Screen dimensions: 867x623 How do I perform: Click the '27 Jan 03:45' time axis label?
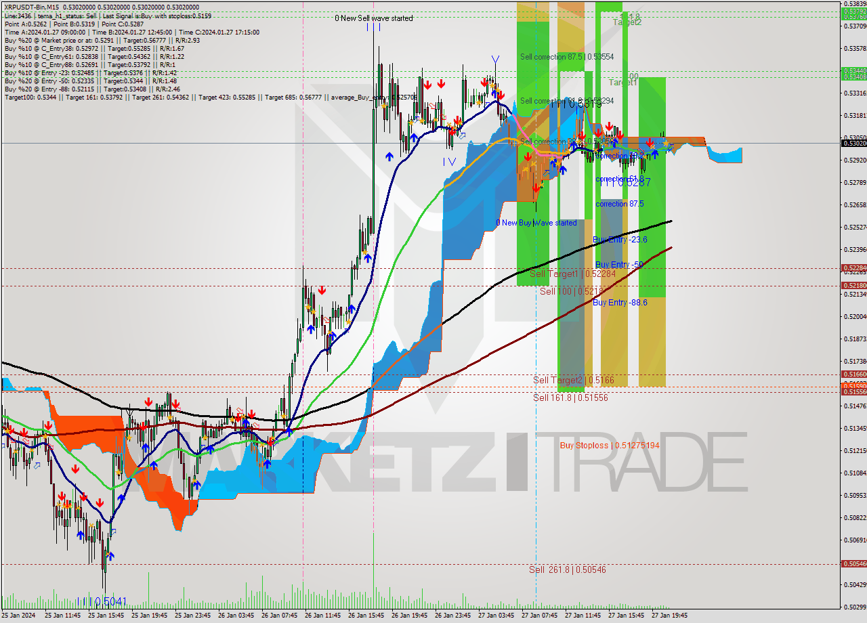(496, 616)
